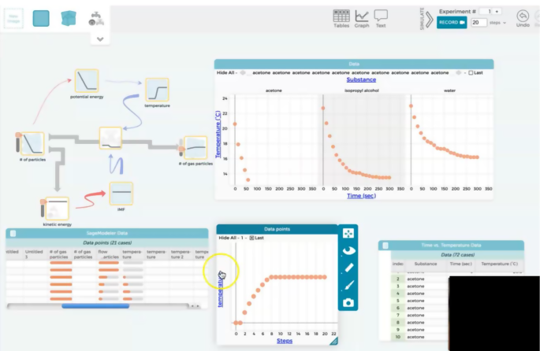540x351 pixels.
Task: Select the IMF node
Action: pyautogui.click(x=121, y=194)
